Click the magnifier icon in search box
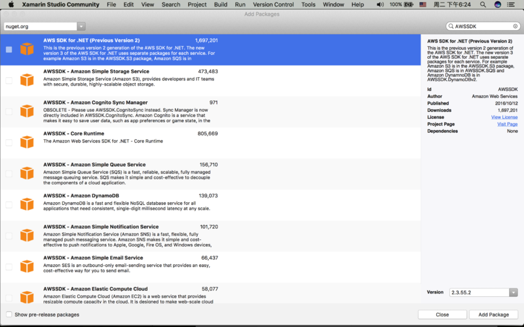 451,26
